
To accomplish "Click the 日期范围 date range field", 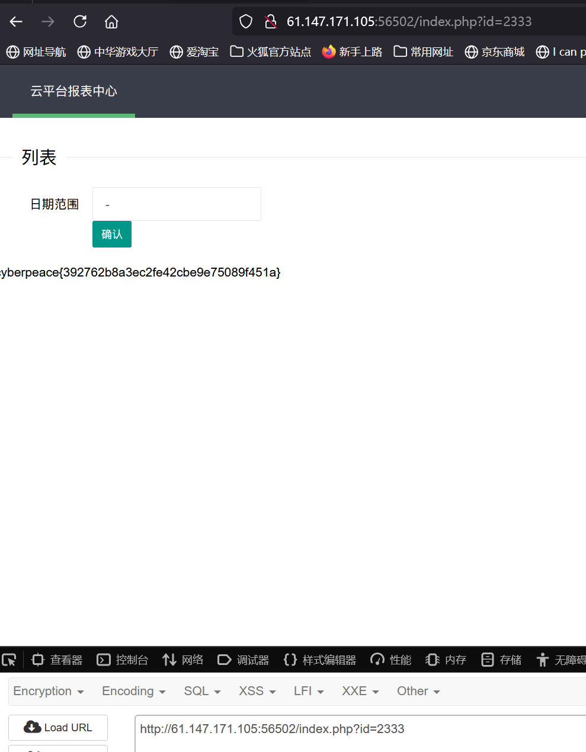I will coord(176,204).
